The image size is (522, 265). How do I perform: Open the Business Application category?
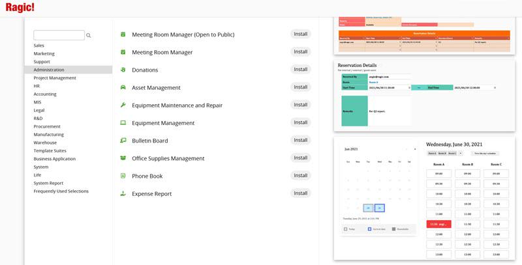[55, 159]
